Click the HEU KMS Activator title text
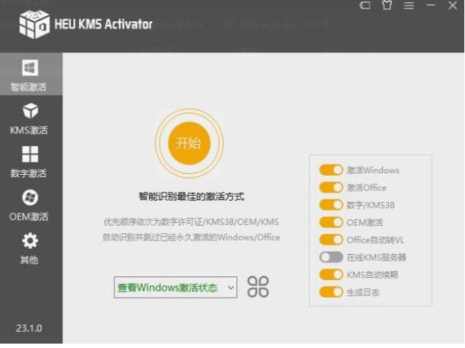 103,24
